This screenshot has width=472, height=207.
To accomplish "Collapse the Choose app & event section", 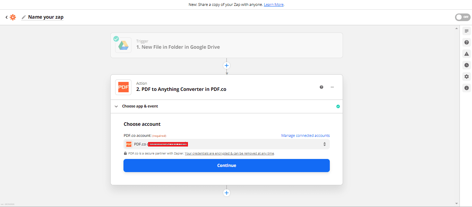I will pos(116,106).
